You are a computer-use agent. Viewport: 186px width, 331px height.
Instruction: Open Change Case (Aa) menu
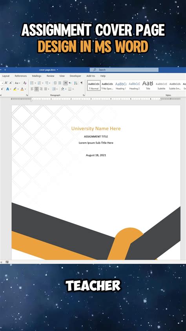point(17,83)
